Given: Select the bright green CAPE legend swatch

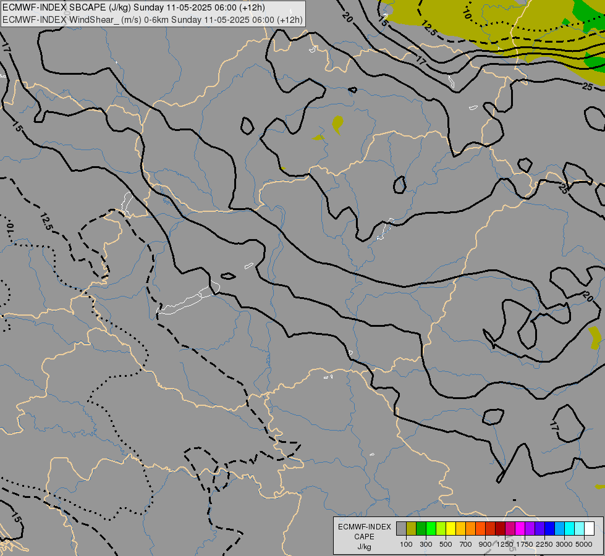Looking at the screenshot, I should [x=431, y=528].
